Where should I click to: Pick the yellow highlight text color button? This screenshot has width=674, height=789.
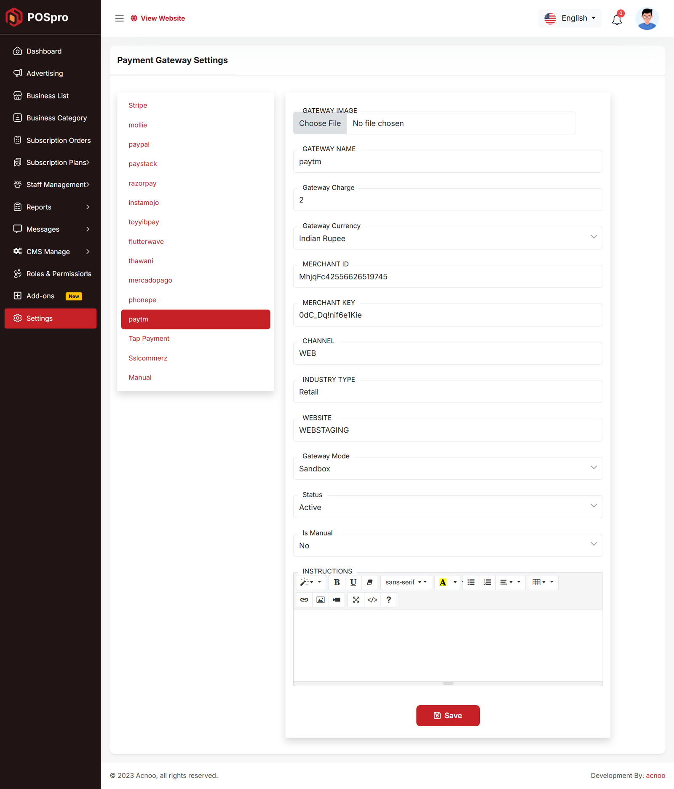click(443, 582)
